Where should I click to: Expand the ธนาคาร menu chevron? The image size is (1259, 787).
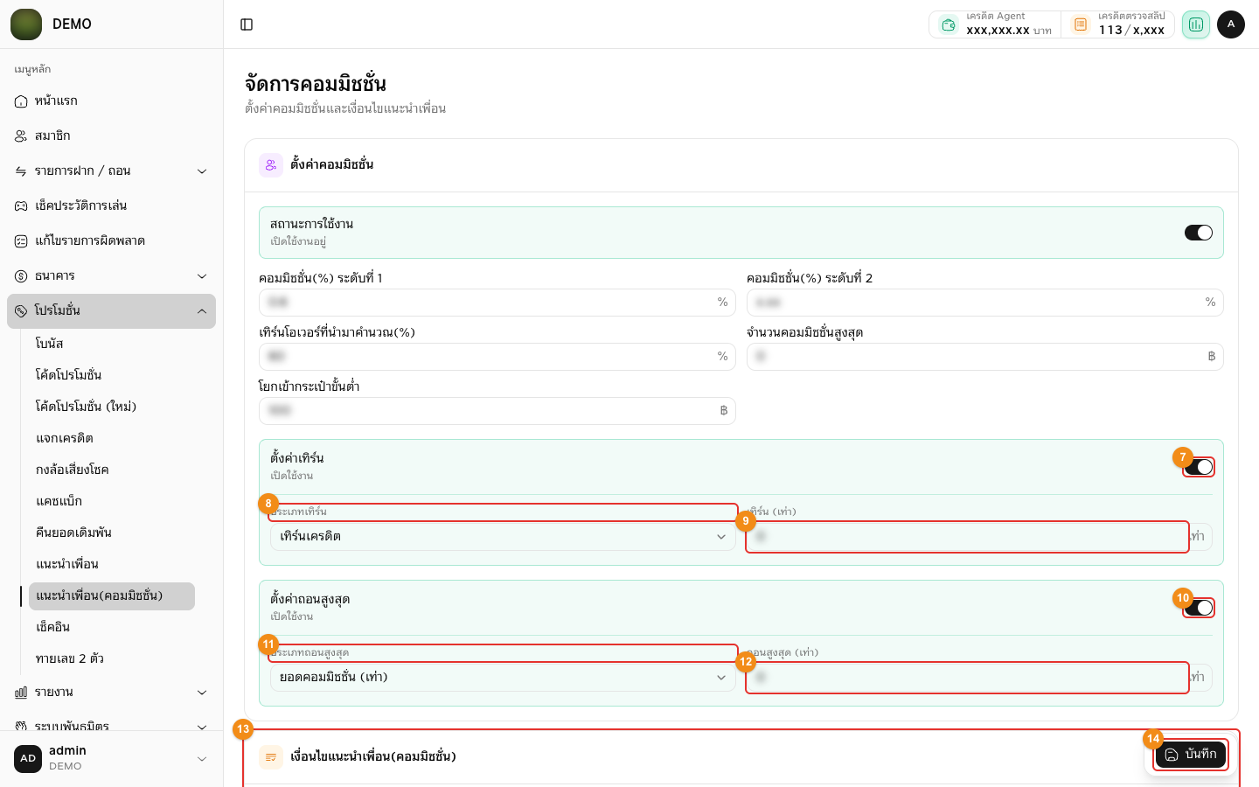202,276
